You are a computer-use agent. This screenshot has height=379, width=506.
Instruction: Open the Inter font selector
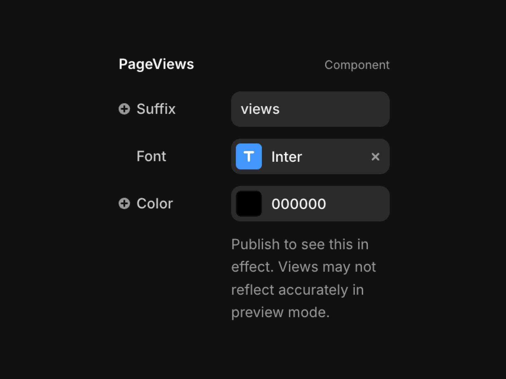310,156
